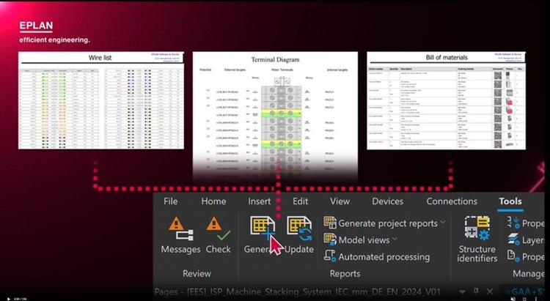Click the Generate project reports icon
550x301 pixels.
click(330, 223)
